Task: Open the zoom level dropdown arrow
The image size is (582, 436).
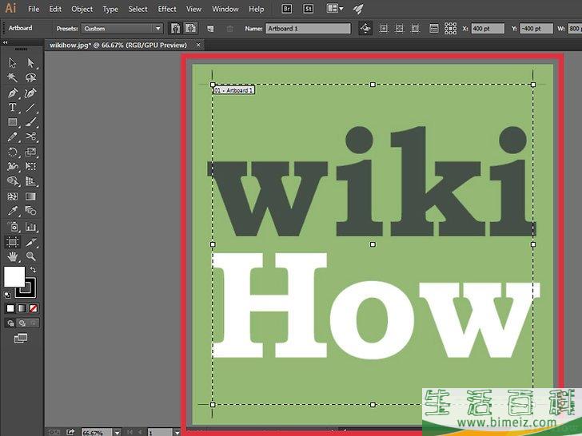Action: pyautogui.click(x=118, y=432)
